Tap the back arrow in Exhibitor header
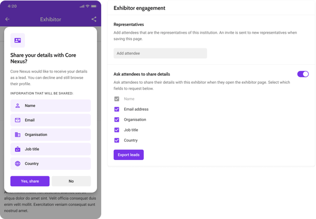 (7, 19)
